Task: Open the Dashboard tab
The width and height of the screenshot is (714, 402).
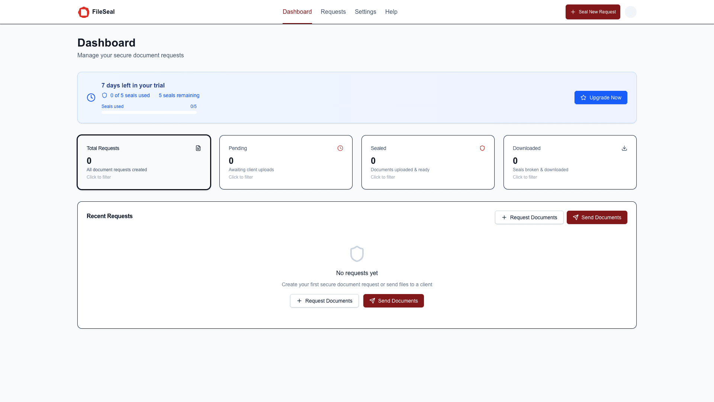Action: (297, 12)
